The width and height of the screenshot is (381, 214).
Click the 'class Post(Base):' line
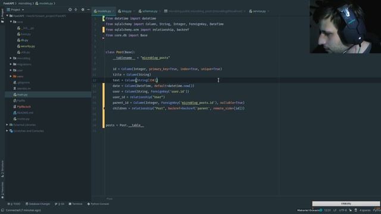[x=120, y=52]
